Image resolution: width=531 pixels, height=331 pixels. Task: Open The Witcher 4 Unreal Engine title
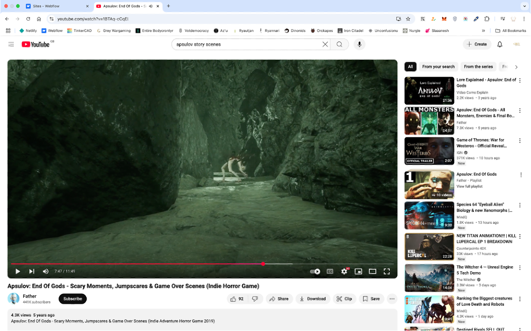coord(485,270)
